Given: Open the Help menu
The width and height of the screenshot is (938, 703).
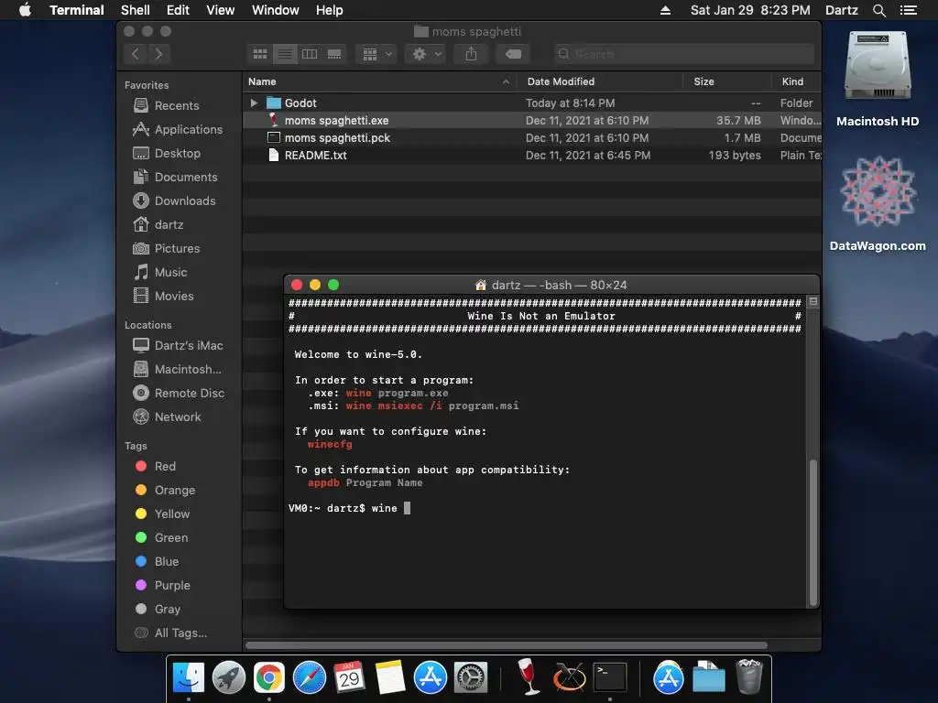Looking at the screenshot, I should click(329, 10).
